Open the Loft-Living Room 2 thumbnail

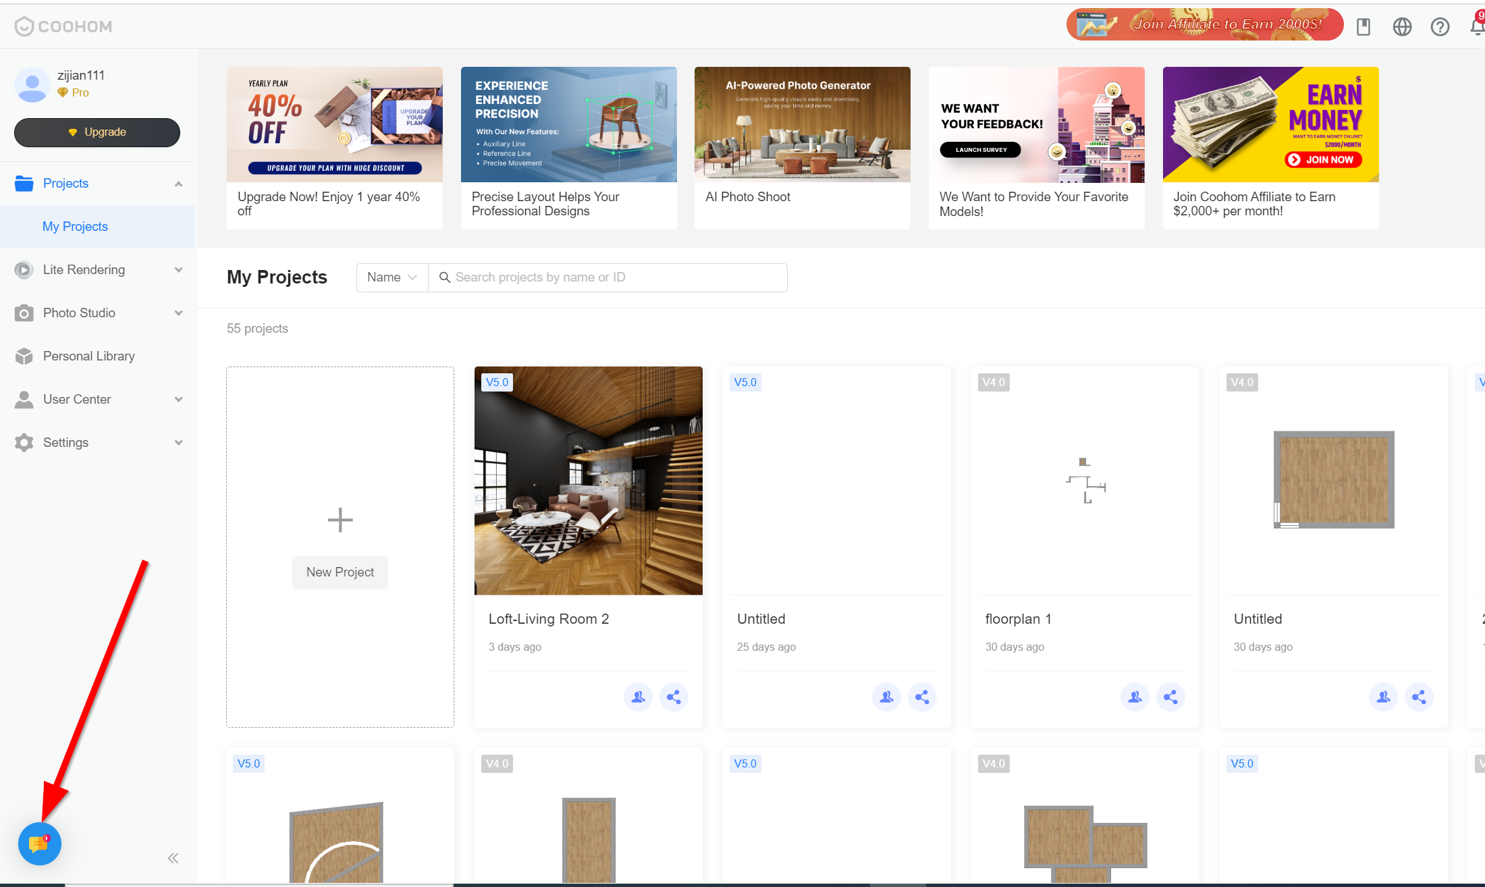tap(588, 481)
